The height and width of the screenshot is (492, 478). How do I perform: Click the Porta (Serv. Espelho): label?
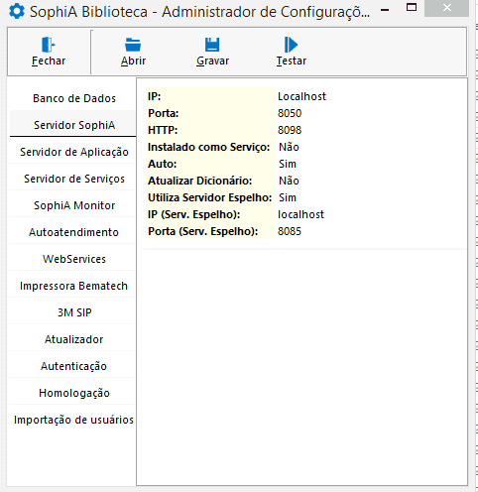click(x=203, y=231)
